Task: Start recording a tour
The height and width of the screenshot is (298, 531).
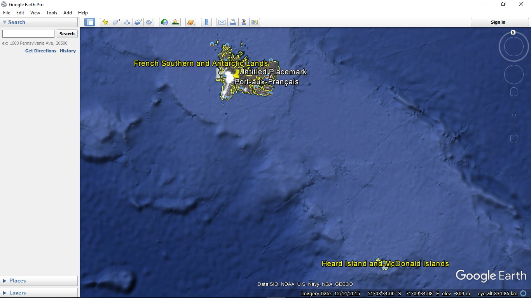Action: [149, 22]
